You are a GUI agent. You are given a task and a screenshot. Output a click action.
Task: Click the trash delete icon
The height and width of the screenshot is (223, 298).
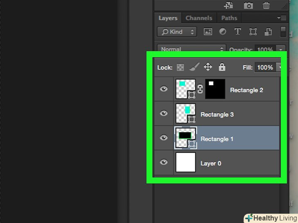coord(266,5)
